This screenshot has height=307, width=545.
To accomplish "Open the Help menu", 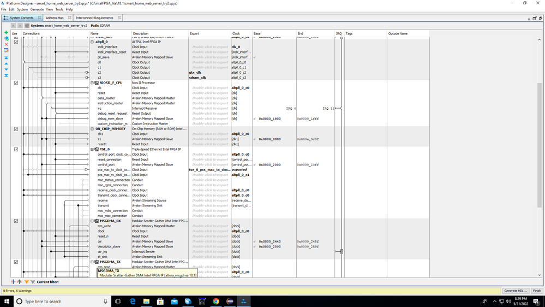I will click(69, 9).
